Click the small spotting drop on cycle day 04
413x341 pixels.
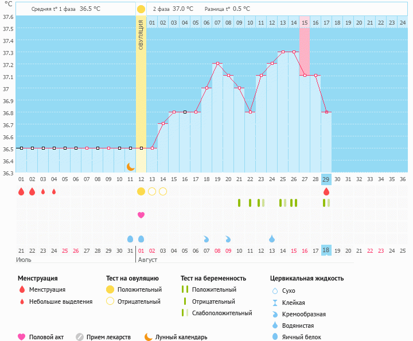pos(54,191)
